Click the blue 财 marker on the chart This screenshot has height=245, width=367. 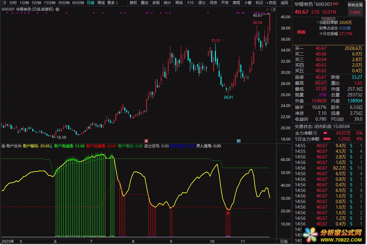click(x=239, y=141)
